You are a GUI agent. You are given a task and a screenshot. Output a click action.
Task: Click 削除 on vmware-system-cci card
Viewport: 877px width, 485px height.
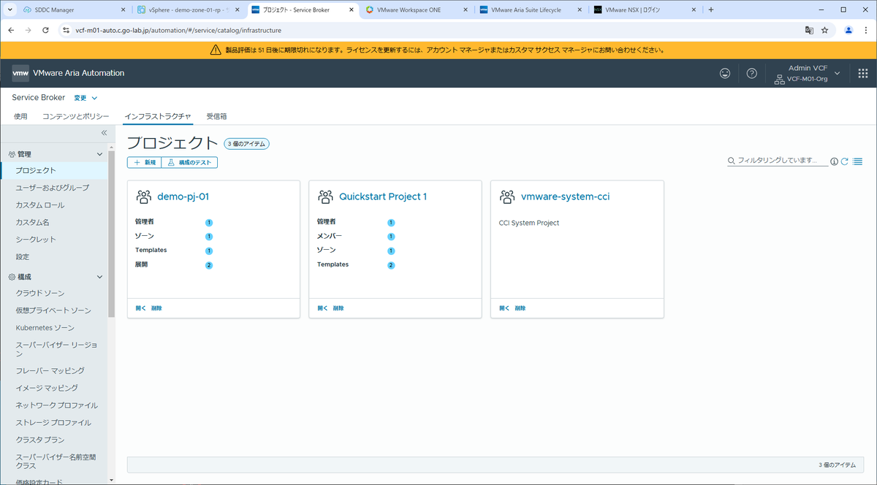520,308
